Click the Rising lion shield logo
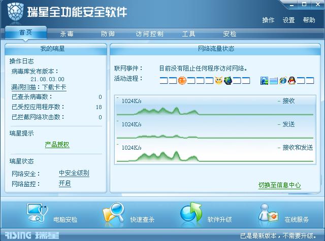Screen dimensions: 325x241 coord(16,12)
